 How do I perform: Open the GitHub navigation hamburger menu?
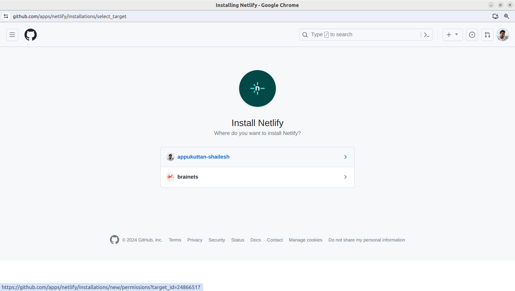[12, 34]
